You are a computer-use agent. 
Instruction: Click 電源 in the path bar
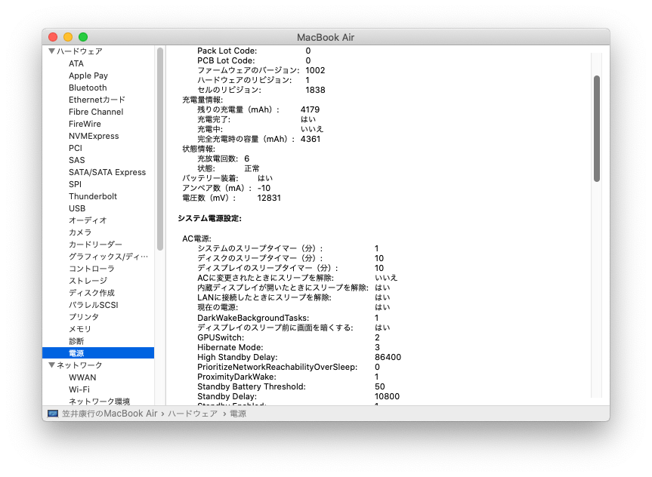[238, 414]
